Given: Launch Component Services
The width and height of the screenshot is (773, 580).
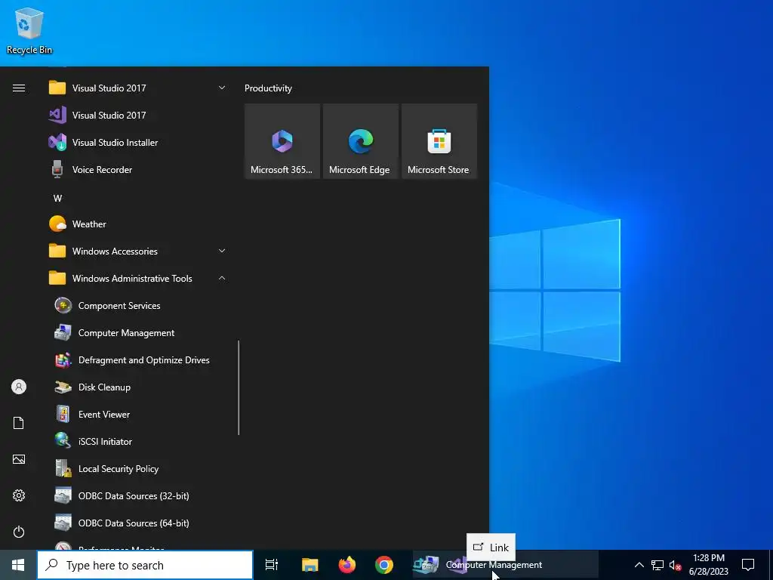Looking at the screenshot, I should coord(137,306).
